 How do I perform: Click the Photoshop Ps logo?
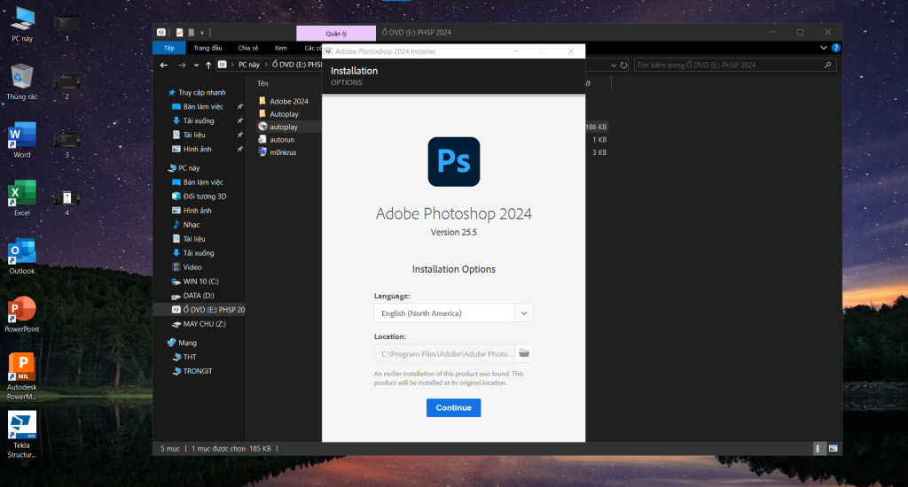[x=453, y=161]
